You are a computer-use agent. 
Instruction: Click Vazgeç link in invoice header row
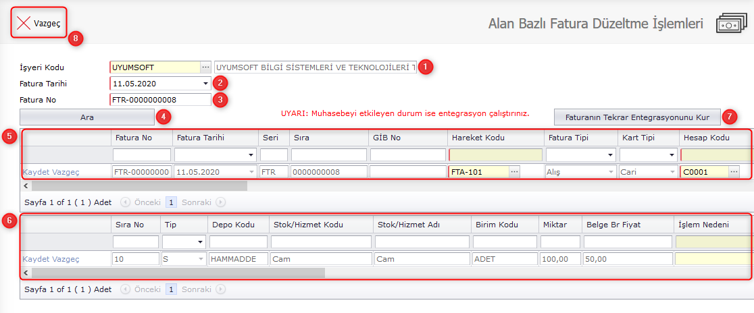tap(66, 172)
